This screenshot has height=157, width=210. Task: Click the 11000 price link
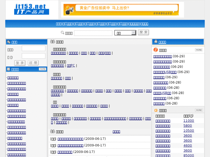point(189,121)
